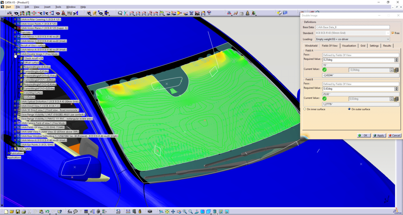Image resolution: width=403 pixels, height=215 pixels.
Task: Click the Zoom Out magnifier icon
Action: [191, 212]
